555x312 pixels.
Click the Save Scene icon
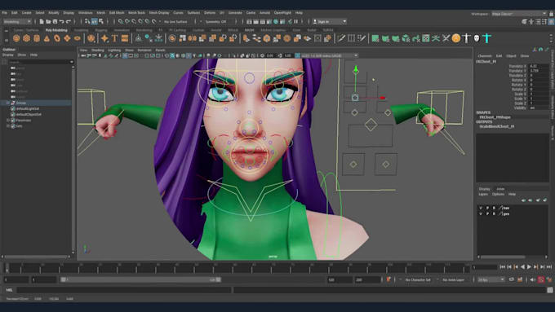coord(55,21)
